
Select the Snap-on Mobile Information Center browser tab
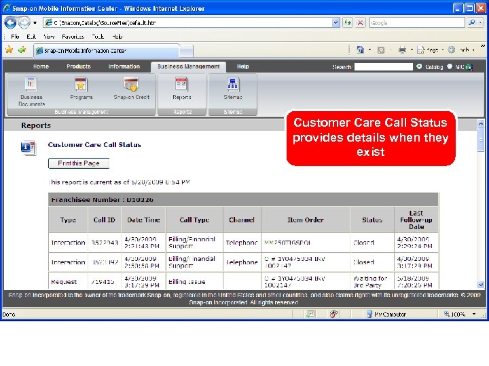click(106, 50)
